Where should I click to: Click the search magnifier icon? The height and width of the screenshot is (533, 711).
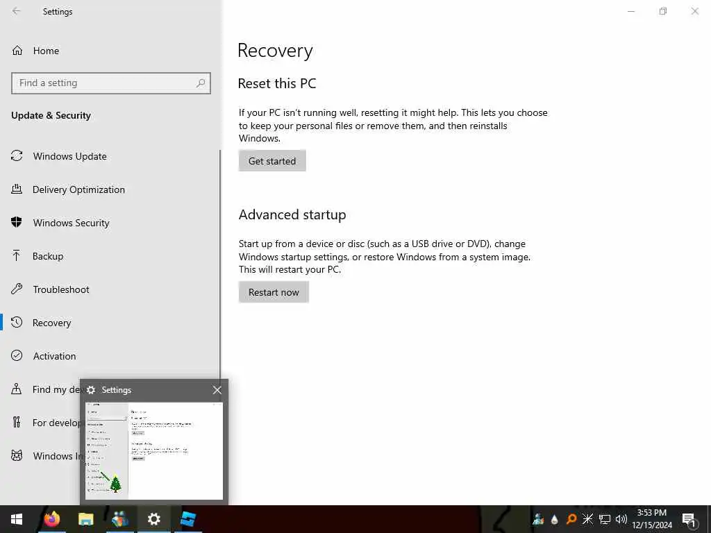tap(201, 83)
